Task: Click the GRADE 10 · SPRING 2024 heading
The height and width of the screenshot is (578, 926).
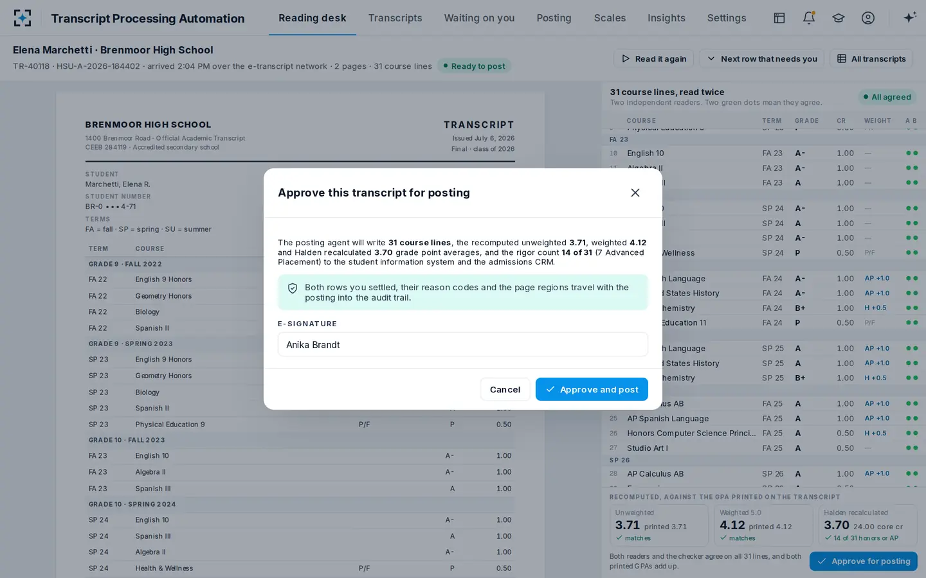Action: point(132,504)
